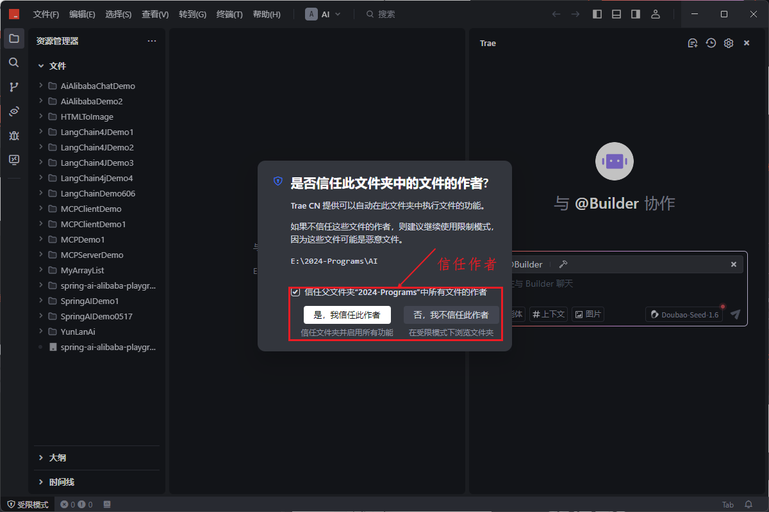Open Trae panel settings gear
The height and width of the screenshot is (512, 769).
(729, 43)
